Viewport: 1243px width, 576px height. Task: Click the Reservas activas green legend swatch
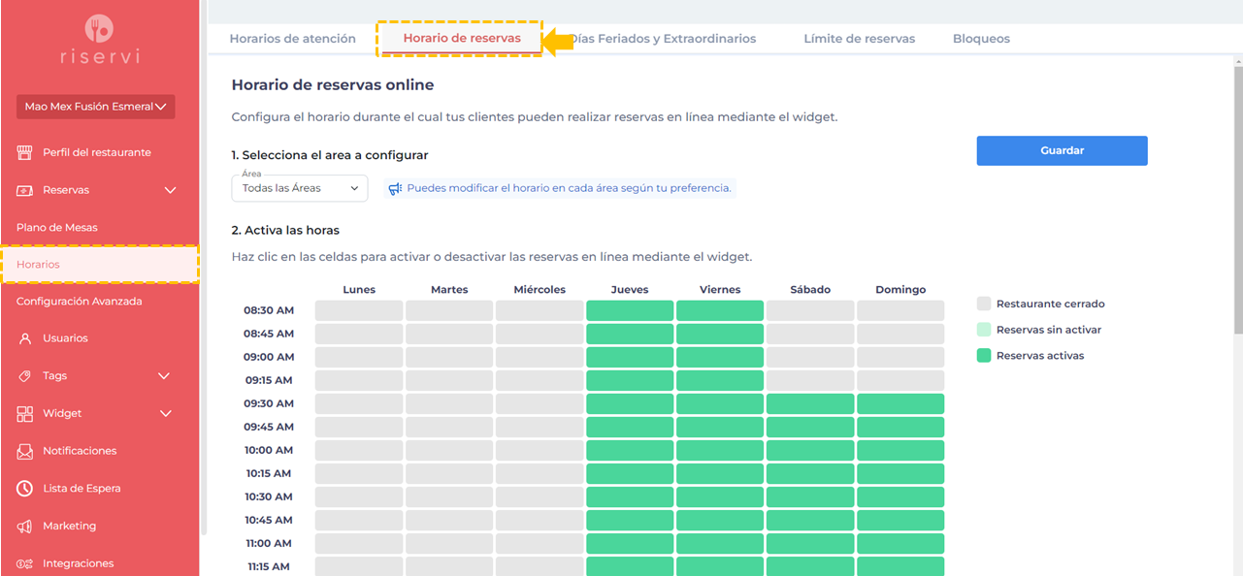coord(984,356)
